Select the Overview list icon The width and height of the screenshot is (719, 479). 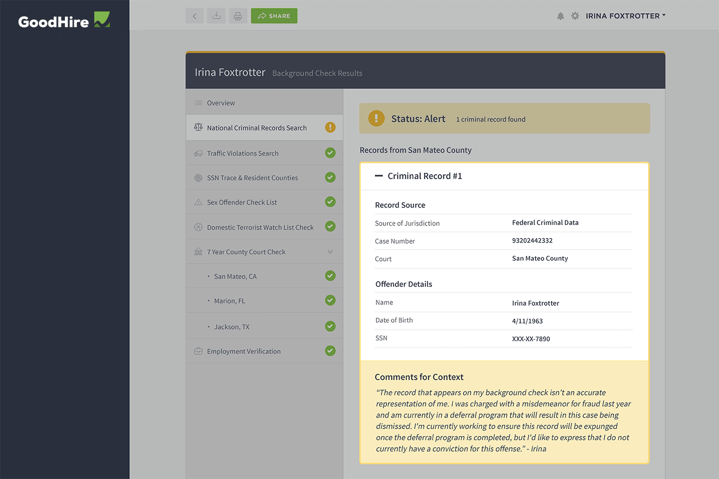pyautogui.click(x=197, y=102)
